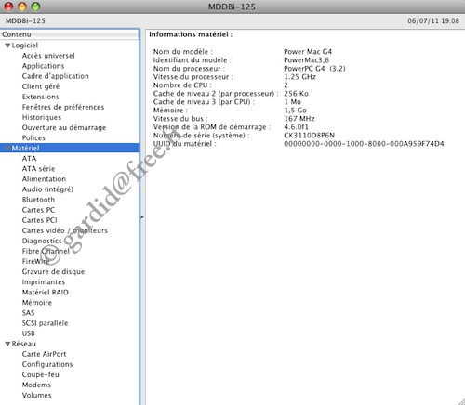
Task: Collapse the Matériel disclosure triangle
Action: 7,148
